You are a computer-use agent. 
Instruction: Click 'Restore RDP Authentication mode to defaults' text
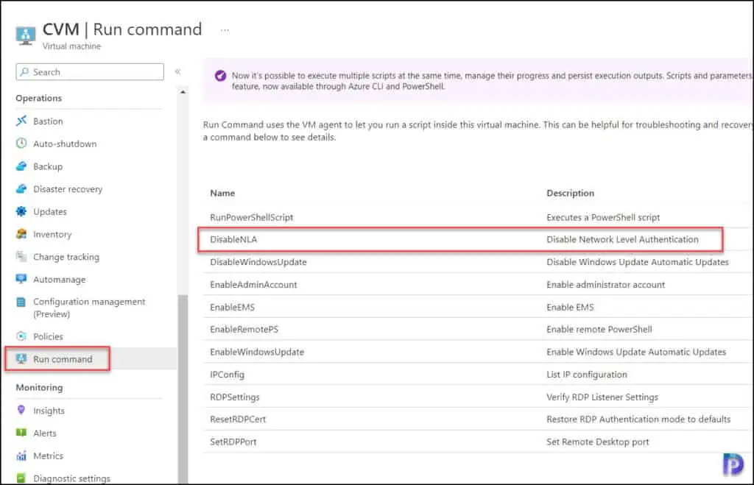pyautogui.click(x=638, y=419)
